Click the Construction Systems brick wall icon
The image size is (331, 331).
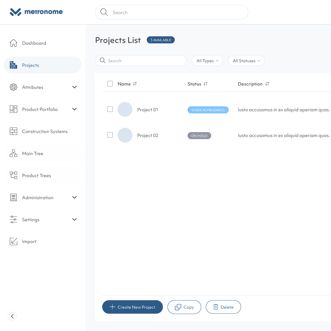pyautogui.click(x=13, y=131)
